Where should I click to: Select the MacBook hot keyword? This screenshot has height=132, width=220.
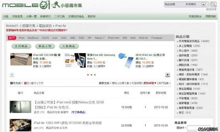(x=33, y=38)
